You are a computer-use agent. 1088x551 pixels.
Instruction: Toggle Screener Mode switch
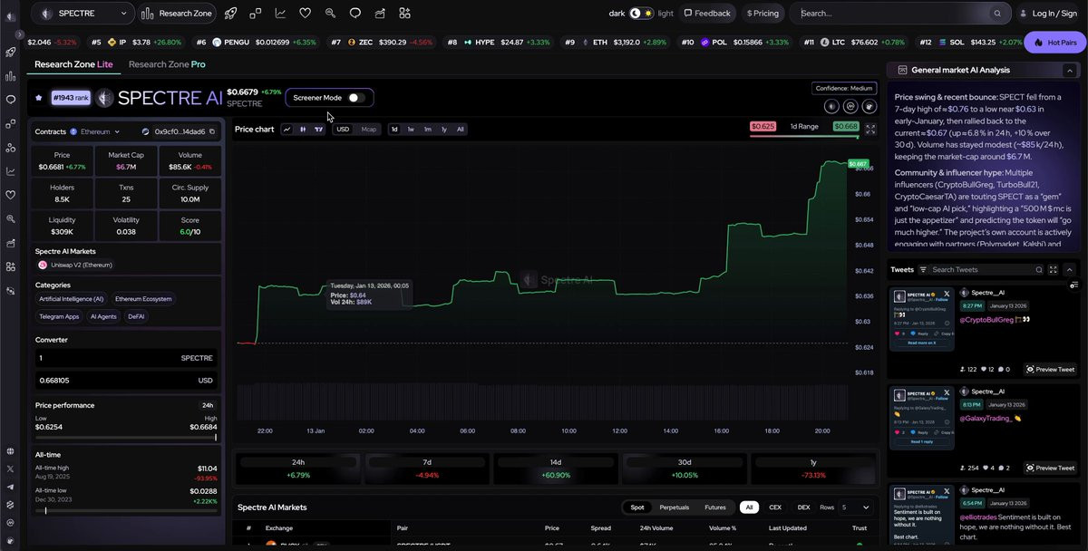(356, 98)
